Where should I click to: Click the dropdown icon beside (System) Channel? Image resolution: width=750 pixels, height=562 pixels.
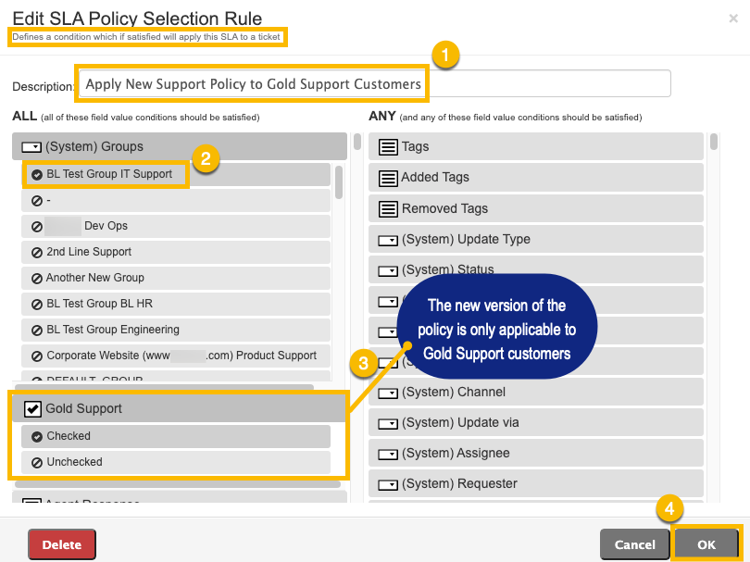[388, 393]
